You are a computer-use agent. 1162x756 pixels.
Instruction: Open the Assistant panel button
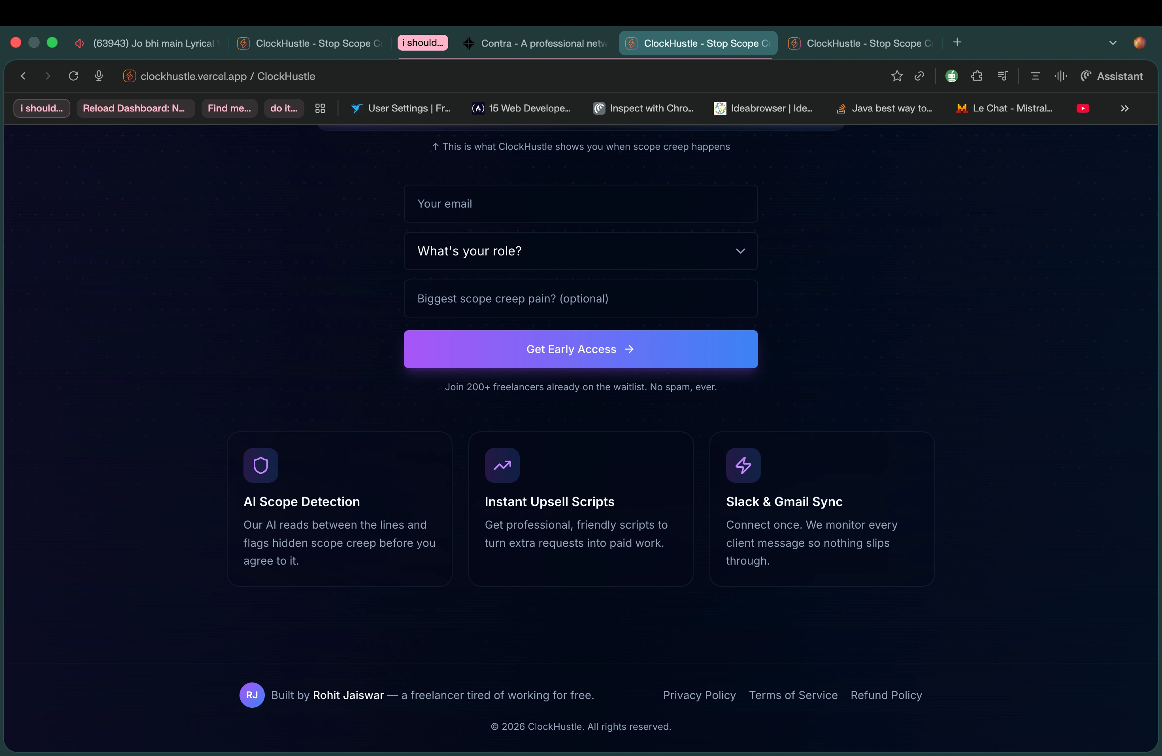pyautogui.click(x=1112, y=76)
